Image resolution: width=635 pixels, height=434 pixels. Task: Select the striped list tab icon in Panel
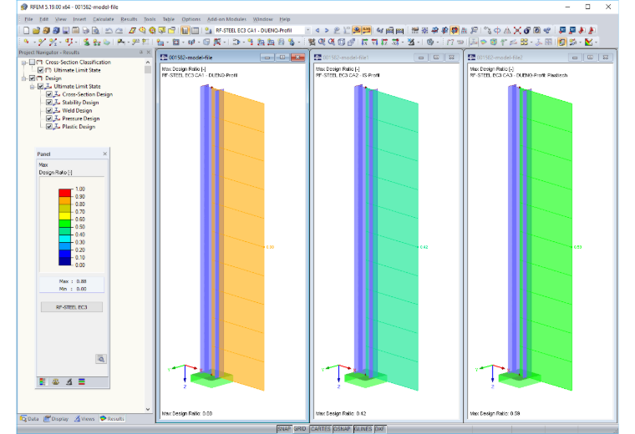point(82,381)
